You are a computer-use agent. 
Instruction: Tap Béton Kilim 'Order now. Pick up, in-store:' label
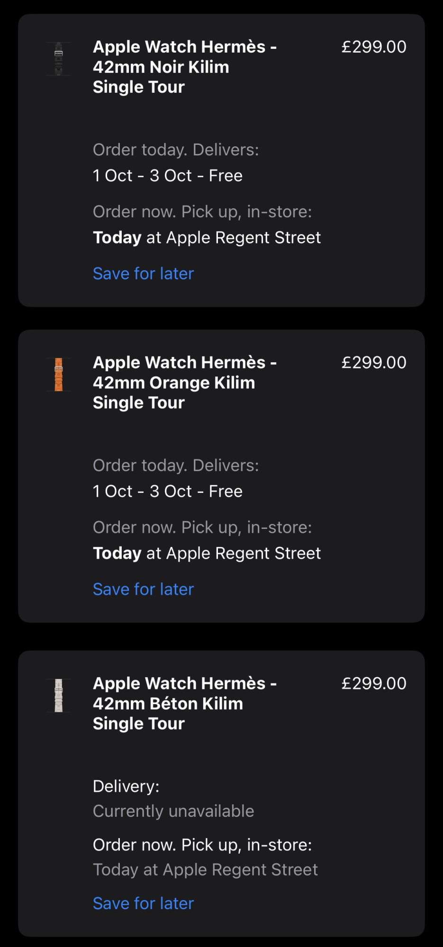202,845
